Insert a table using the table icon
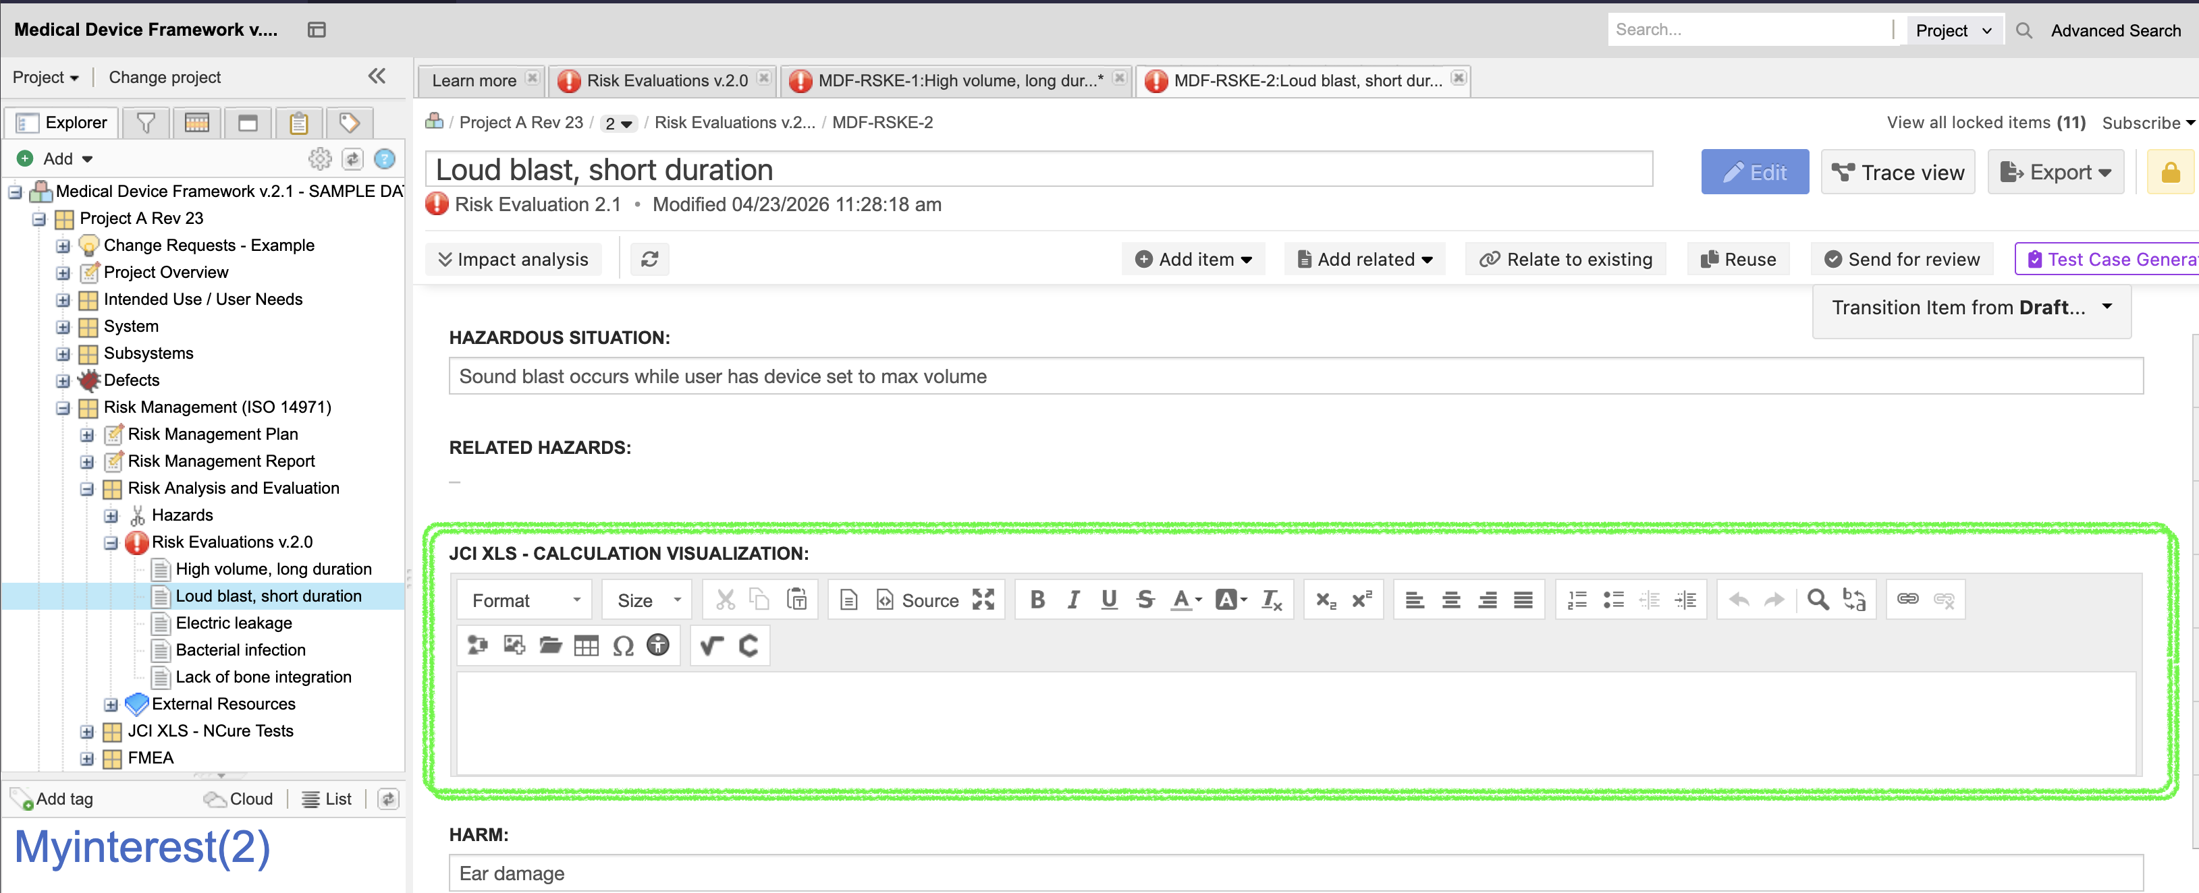Screen dimensions: 2199x893 [586, 645]
